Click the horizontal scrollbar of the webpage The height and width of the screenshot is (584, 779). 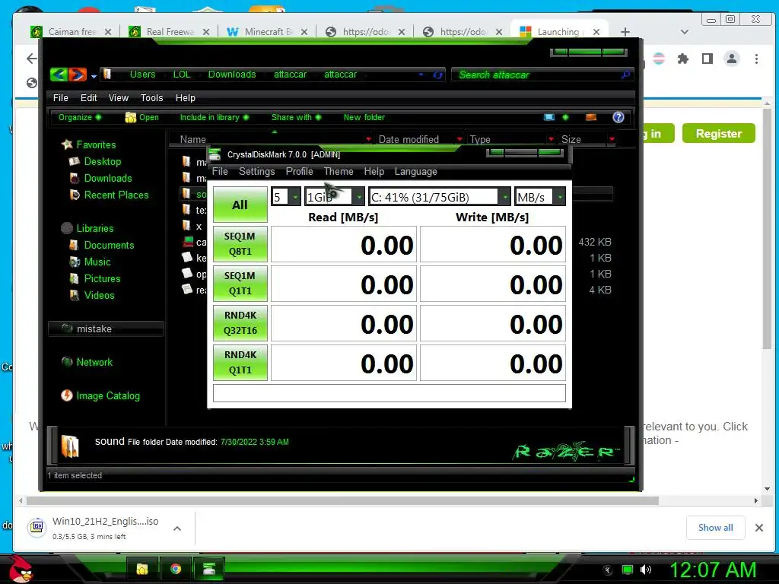click(342, 500)
